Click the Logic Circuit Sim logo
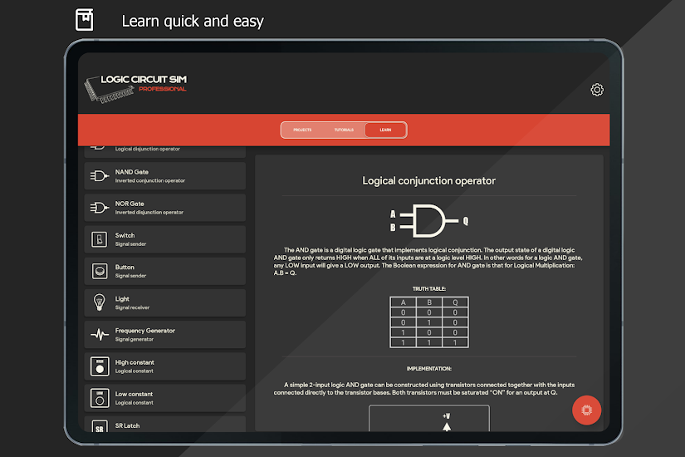 point(137,87)
